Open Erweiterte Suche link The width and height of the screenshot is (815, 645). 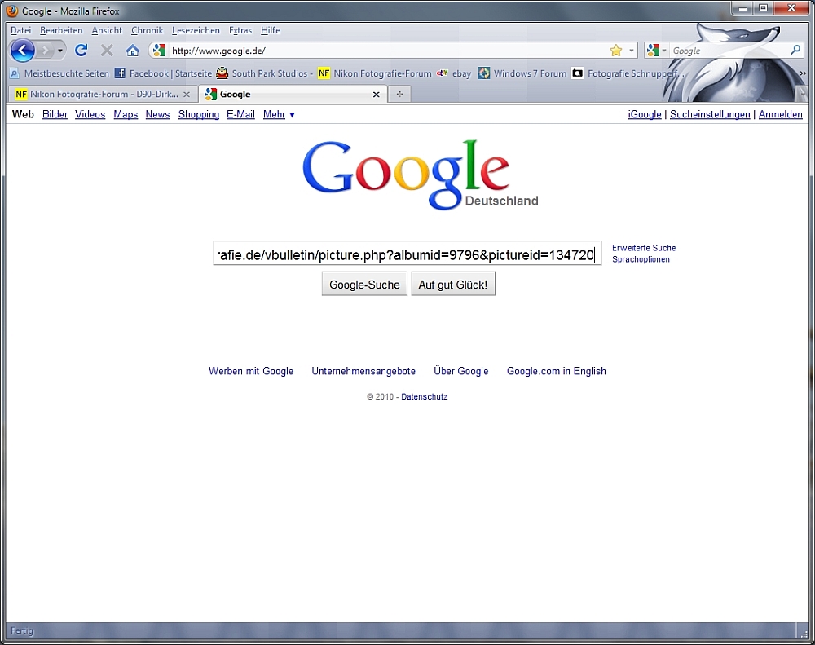(x=644, y=248)
